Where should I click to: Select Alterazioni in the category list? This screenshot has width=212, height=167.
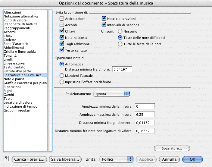tap(12, 12)
